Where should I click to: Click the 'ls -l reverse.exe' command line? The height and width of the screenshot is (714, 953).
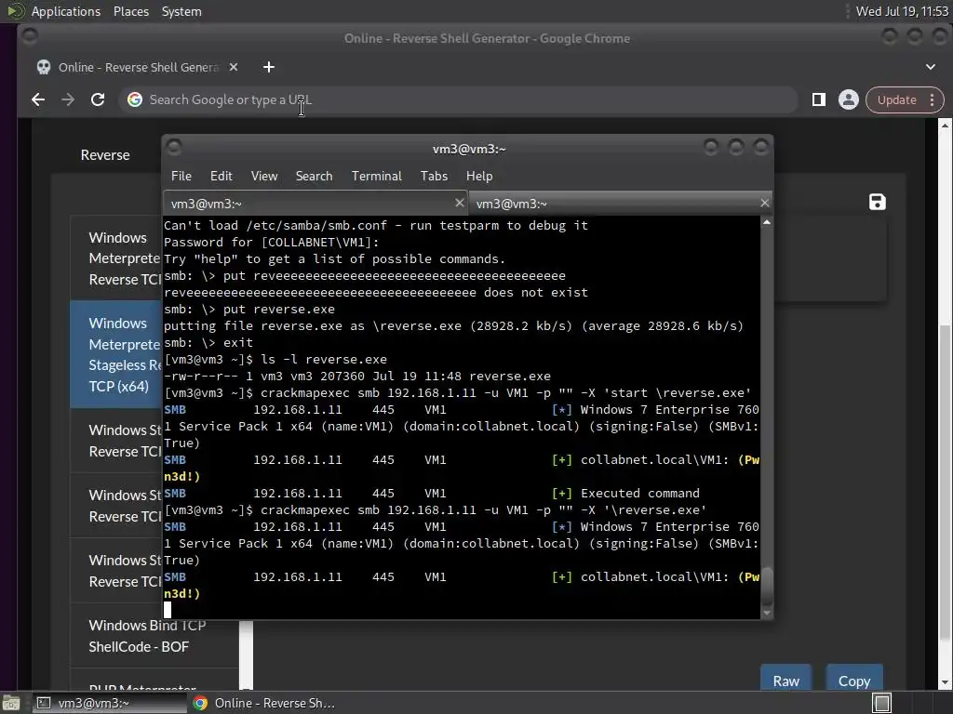[x=275, y=360]
